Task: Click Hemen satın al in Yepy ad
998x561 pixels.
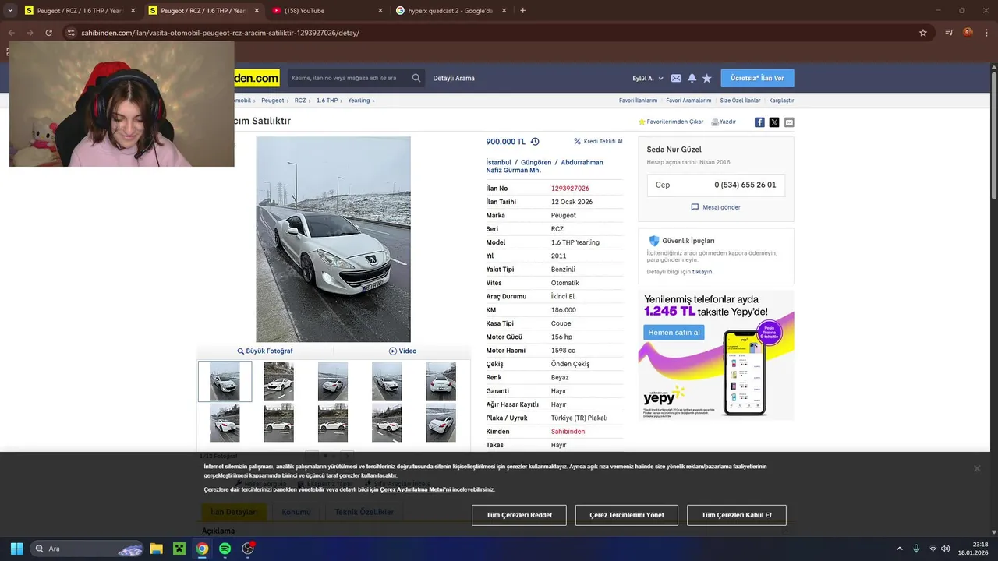Action: [674, 333]
